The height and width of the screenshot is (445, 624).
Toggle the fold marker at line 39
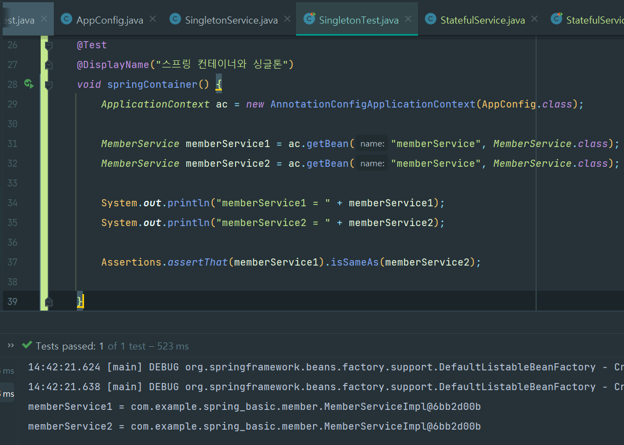(x=48, y=302)
